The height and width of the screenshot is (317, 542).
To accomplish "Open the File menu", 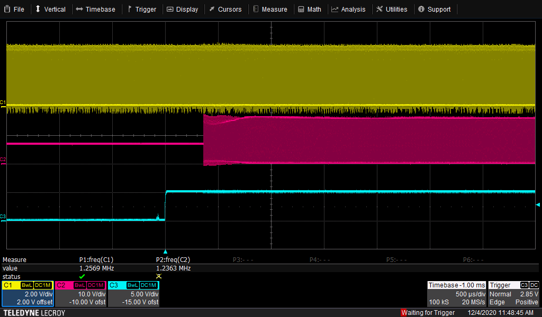I will click(x=14, y=9).
